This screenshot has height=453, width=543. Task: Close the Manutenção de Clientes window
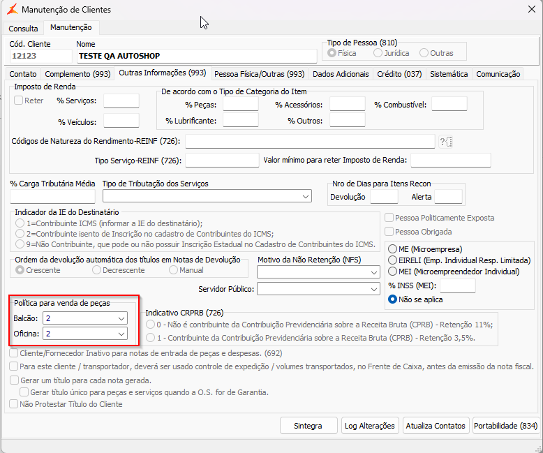tap(532, 9)
